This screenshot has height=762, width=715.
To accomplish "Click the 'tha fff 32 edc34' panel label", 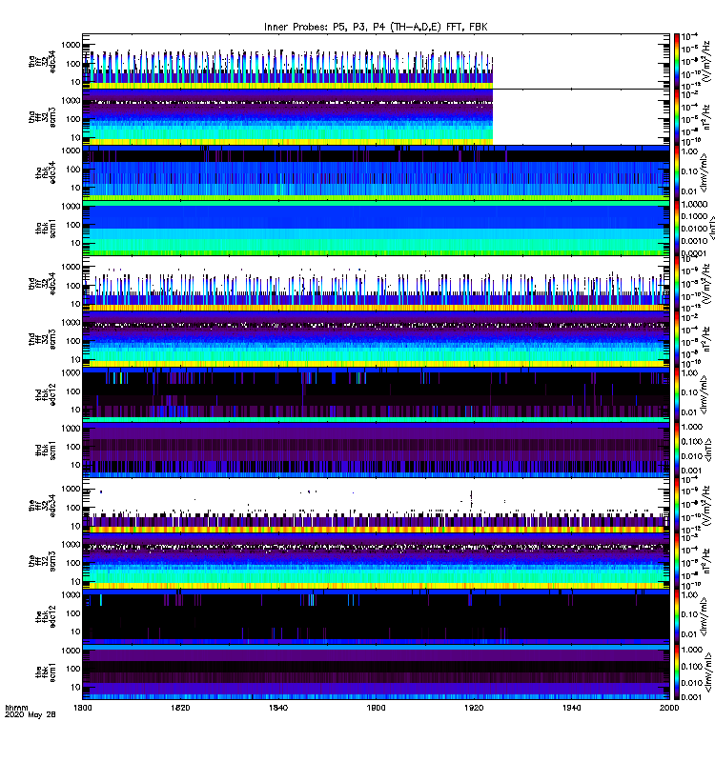I will tap(42, 62).
